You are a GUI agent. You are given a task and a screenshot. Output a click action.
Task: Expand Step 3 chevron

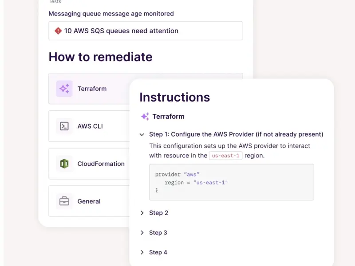(x=142, y=233)
